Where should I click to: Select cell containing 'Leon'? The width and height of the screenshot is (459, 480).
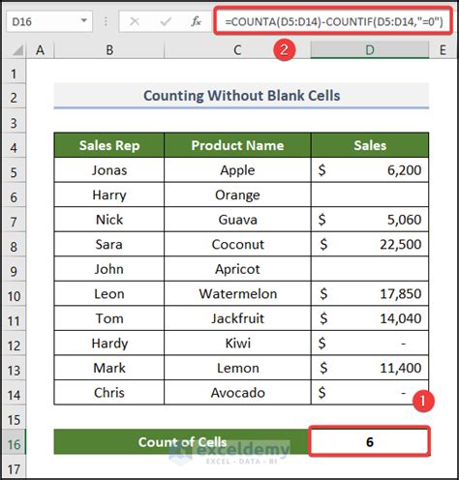(x=109, y=293)
